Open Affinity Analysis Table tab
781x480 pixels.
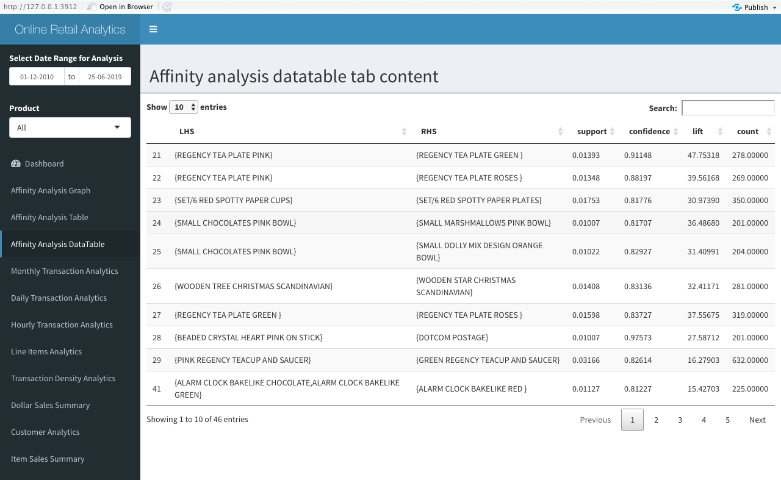tap(70, 217)
